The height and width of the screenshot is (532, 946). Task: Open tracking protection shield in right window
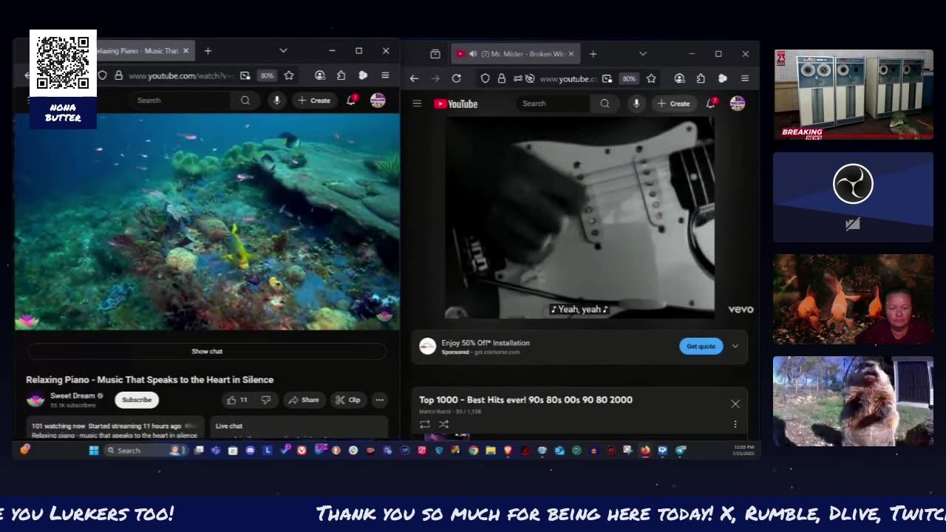pos(485,78)
